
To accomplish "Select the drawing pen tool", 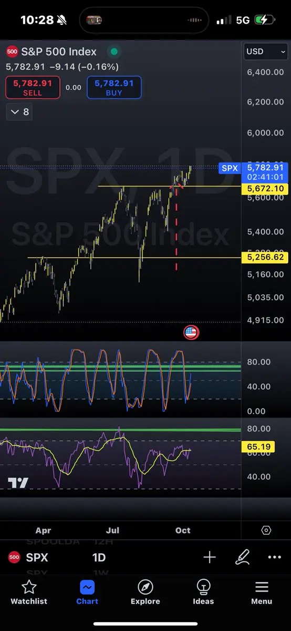I will pyautogui.click(x=242, y=557).
